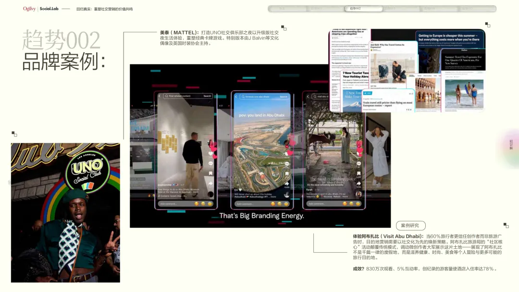Tap the heart icon on the 'refreshing place' video
This screenshot has width=519, height=292.
point(359,154)
